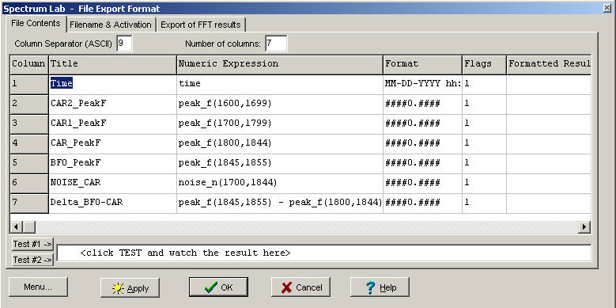
Task: Select row header number 7
Action: (x=29, y=203)
